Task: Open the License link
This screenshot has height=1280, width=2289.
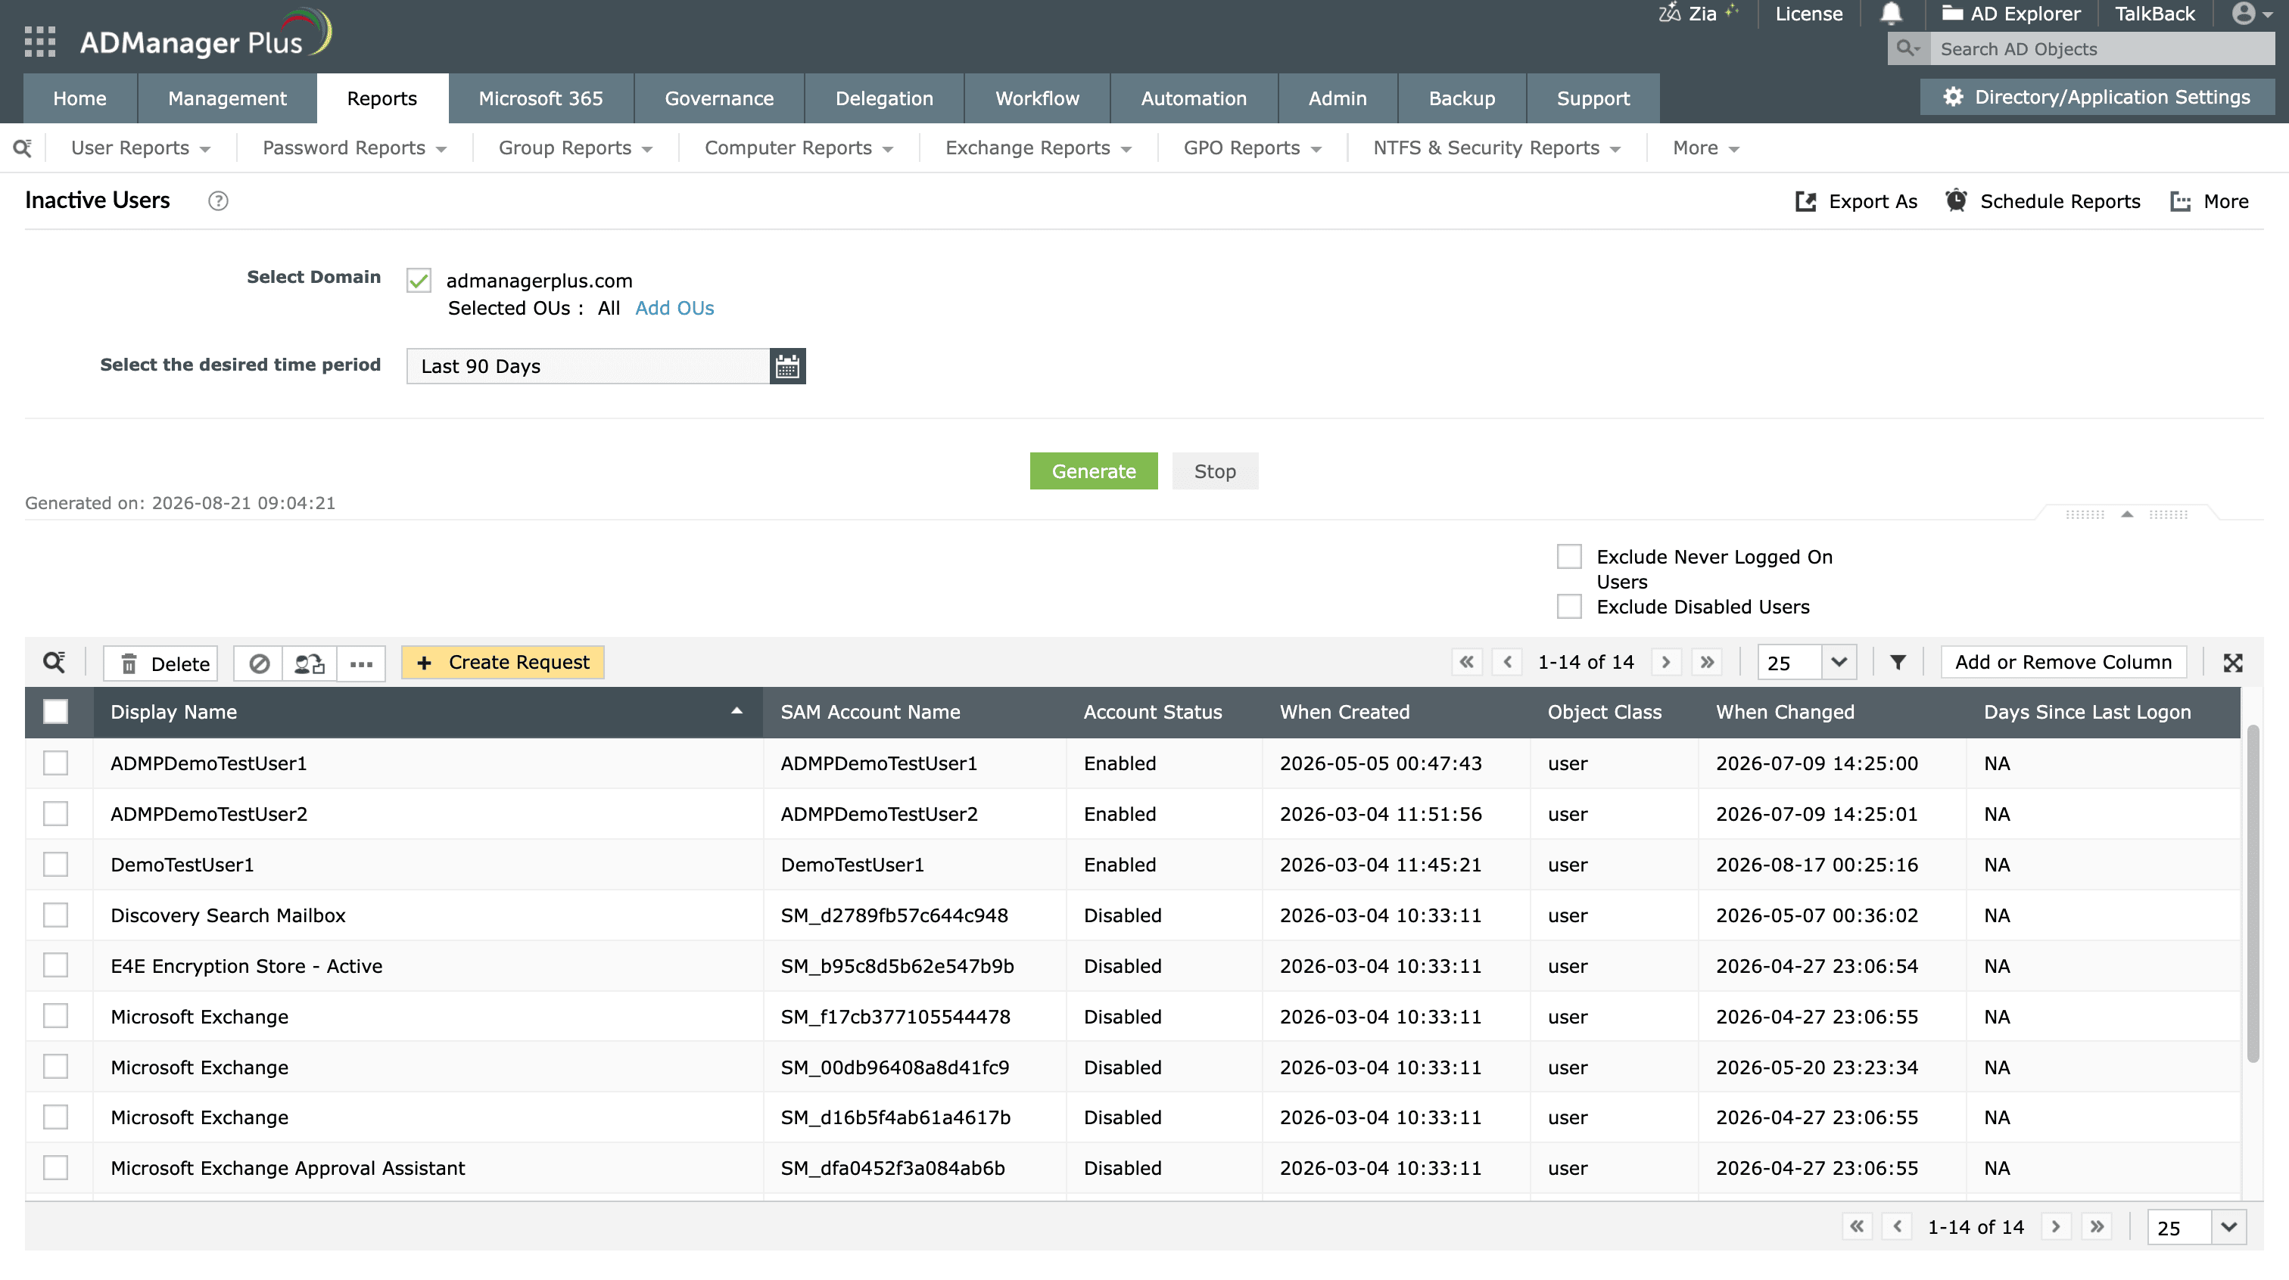Action: pyautogui.click(x=1808, y=14)
